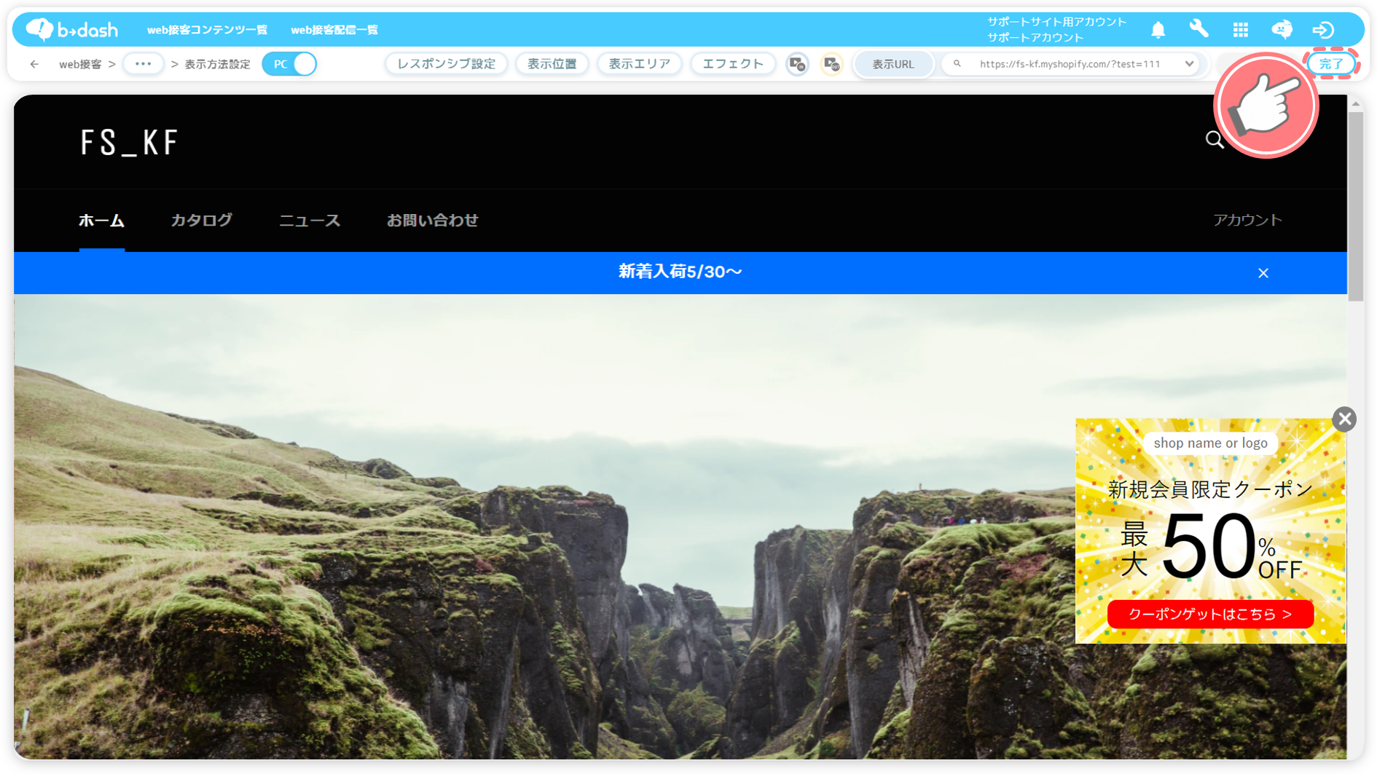Click the logout arrow icon
The width and height of the screenshot is (1377, 774).
click(1323, 30)
